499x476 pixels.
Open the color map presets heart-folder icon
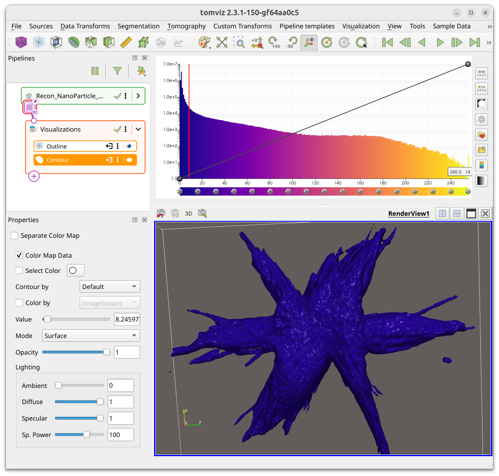482,135
